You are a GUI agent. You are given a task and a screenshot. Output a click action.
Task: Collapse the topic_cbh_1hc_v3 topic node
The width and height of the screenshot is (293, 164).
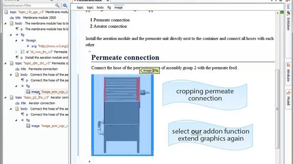5,63
